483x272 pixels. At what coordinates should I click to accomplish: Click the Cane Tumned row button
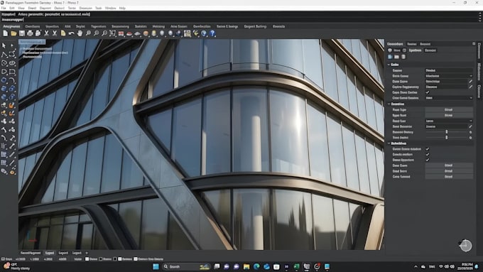[449, 177]
